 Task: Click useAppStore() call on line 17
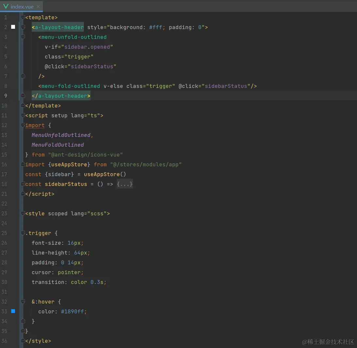click(105, 174)
